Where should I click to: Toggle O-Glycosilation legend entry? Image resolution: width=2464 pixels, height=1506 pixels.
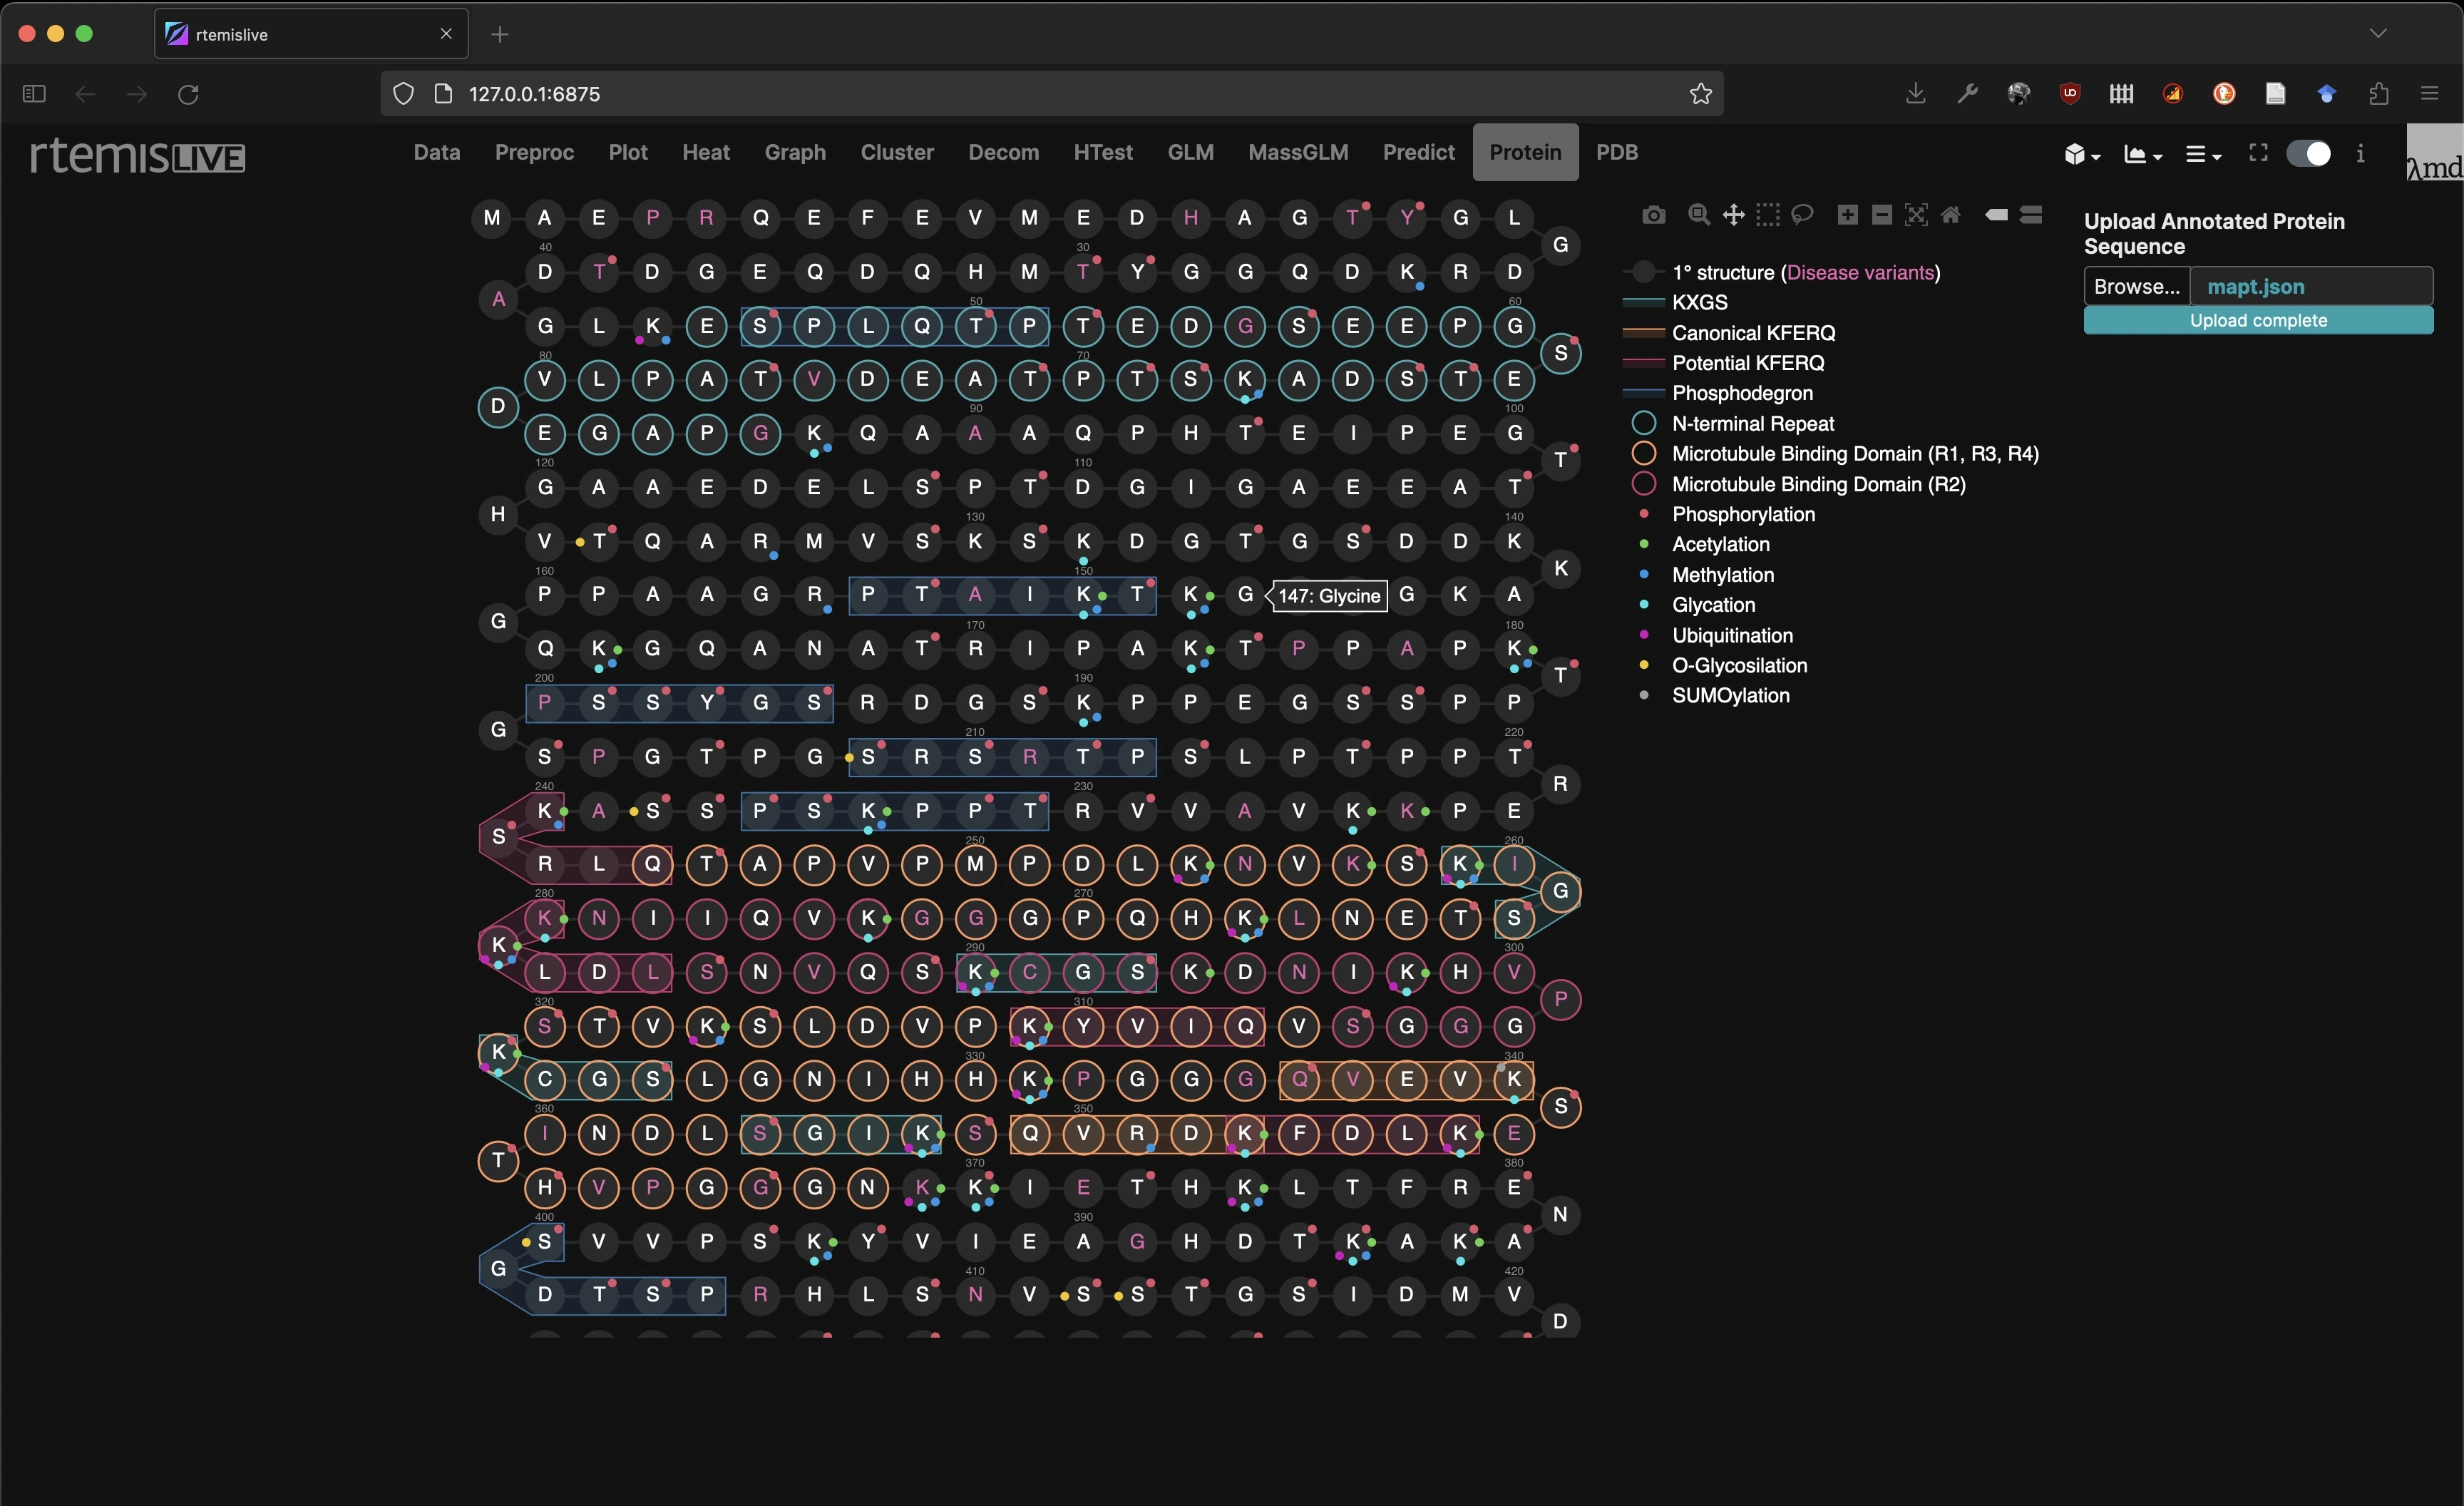pos(1739,665)
